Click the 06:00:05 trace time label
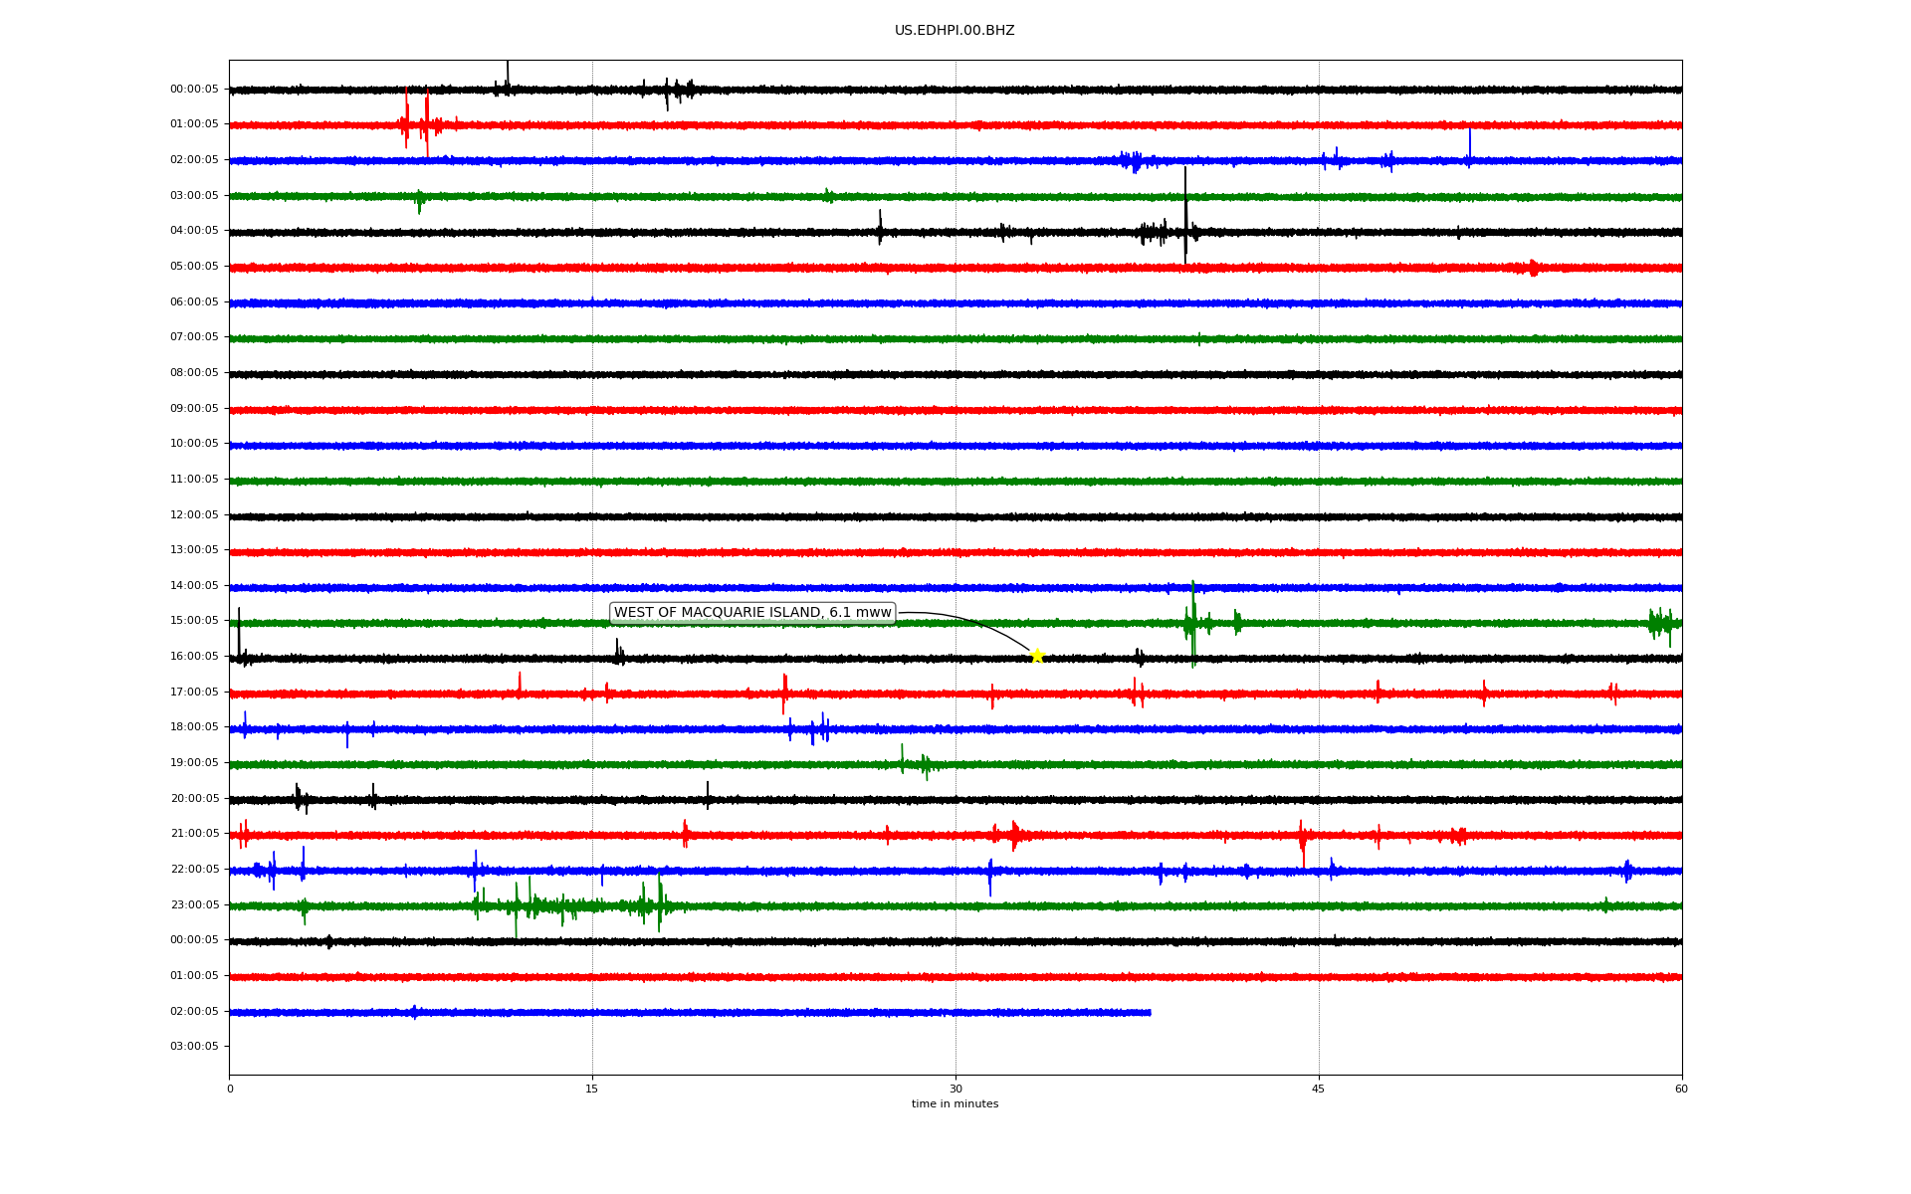 [x=194, y=302]
